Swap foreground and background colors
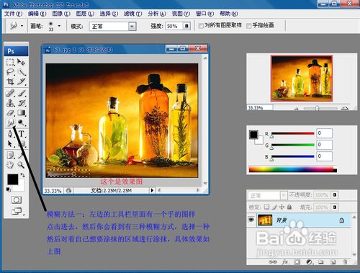The height and width of the screenshot is (273, 360). (22, 175)
